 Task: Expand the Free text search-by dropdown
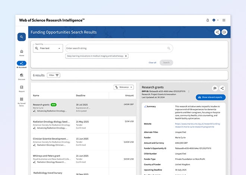[48, 48]
